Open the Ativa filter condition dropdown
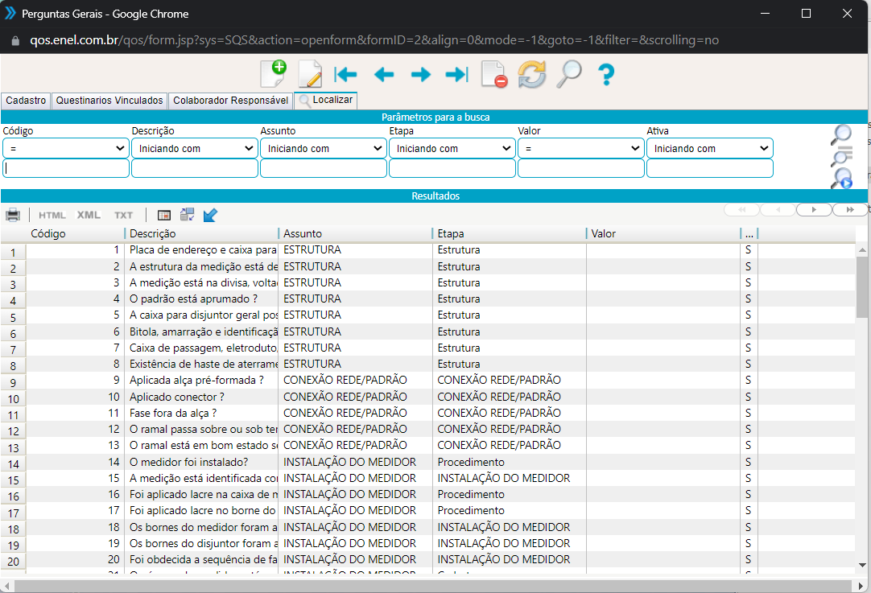 click(x=710, y=148)
